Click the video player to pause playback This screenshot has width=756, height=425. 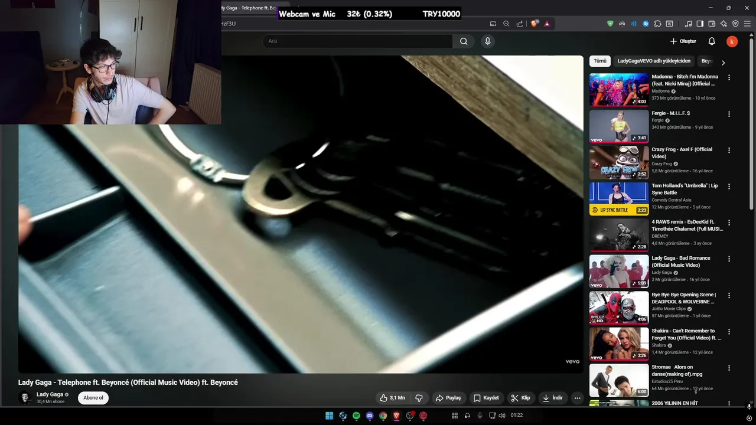tap(301, 214)
